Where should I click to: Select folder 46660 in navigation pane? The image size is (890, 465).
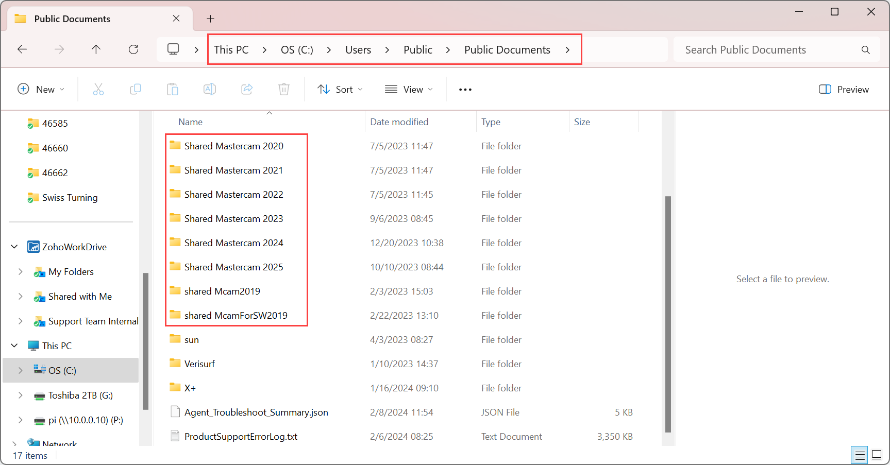[55, 148]
